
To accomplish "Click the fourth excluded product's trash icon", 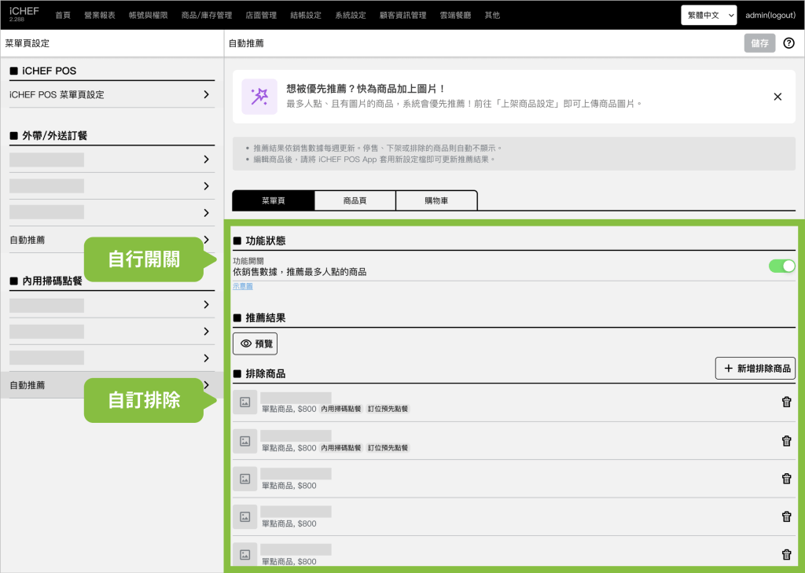I will pos(786,516).
